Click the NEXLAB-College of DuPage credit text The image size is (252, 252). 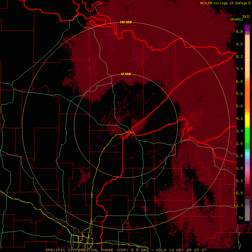pos(223,3)
